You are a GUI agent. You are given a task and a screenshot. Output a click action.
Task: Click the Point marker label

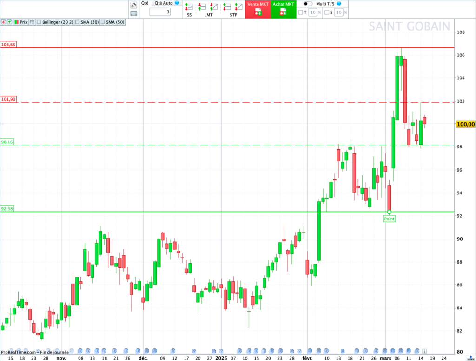tap(389, 219)
